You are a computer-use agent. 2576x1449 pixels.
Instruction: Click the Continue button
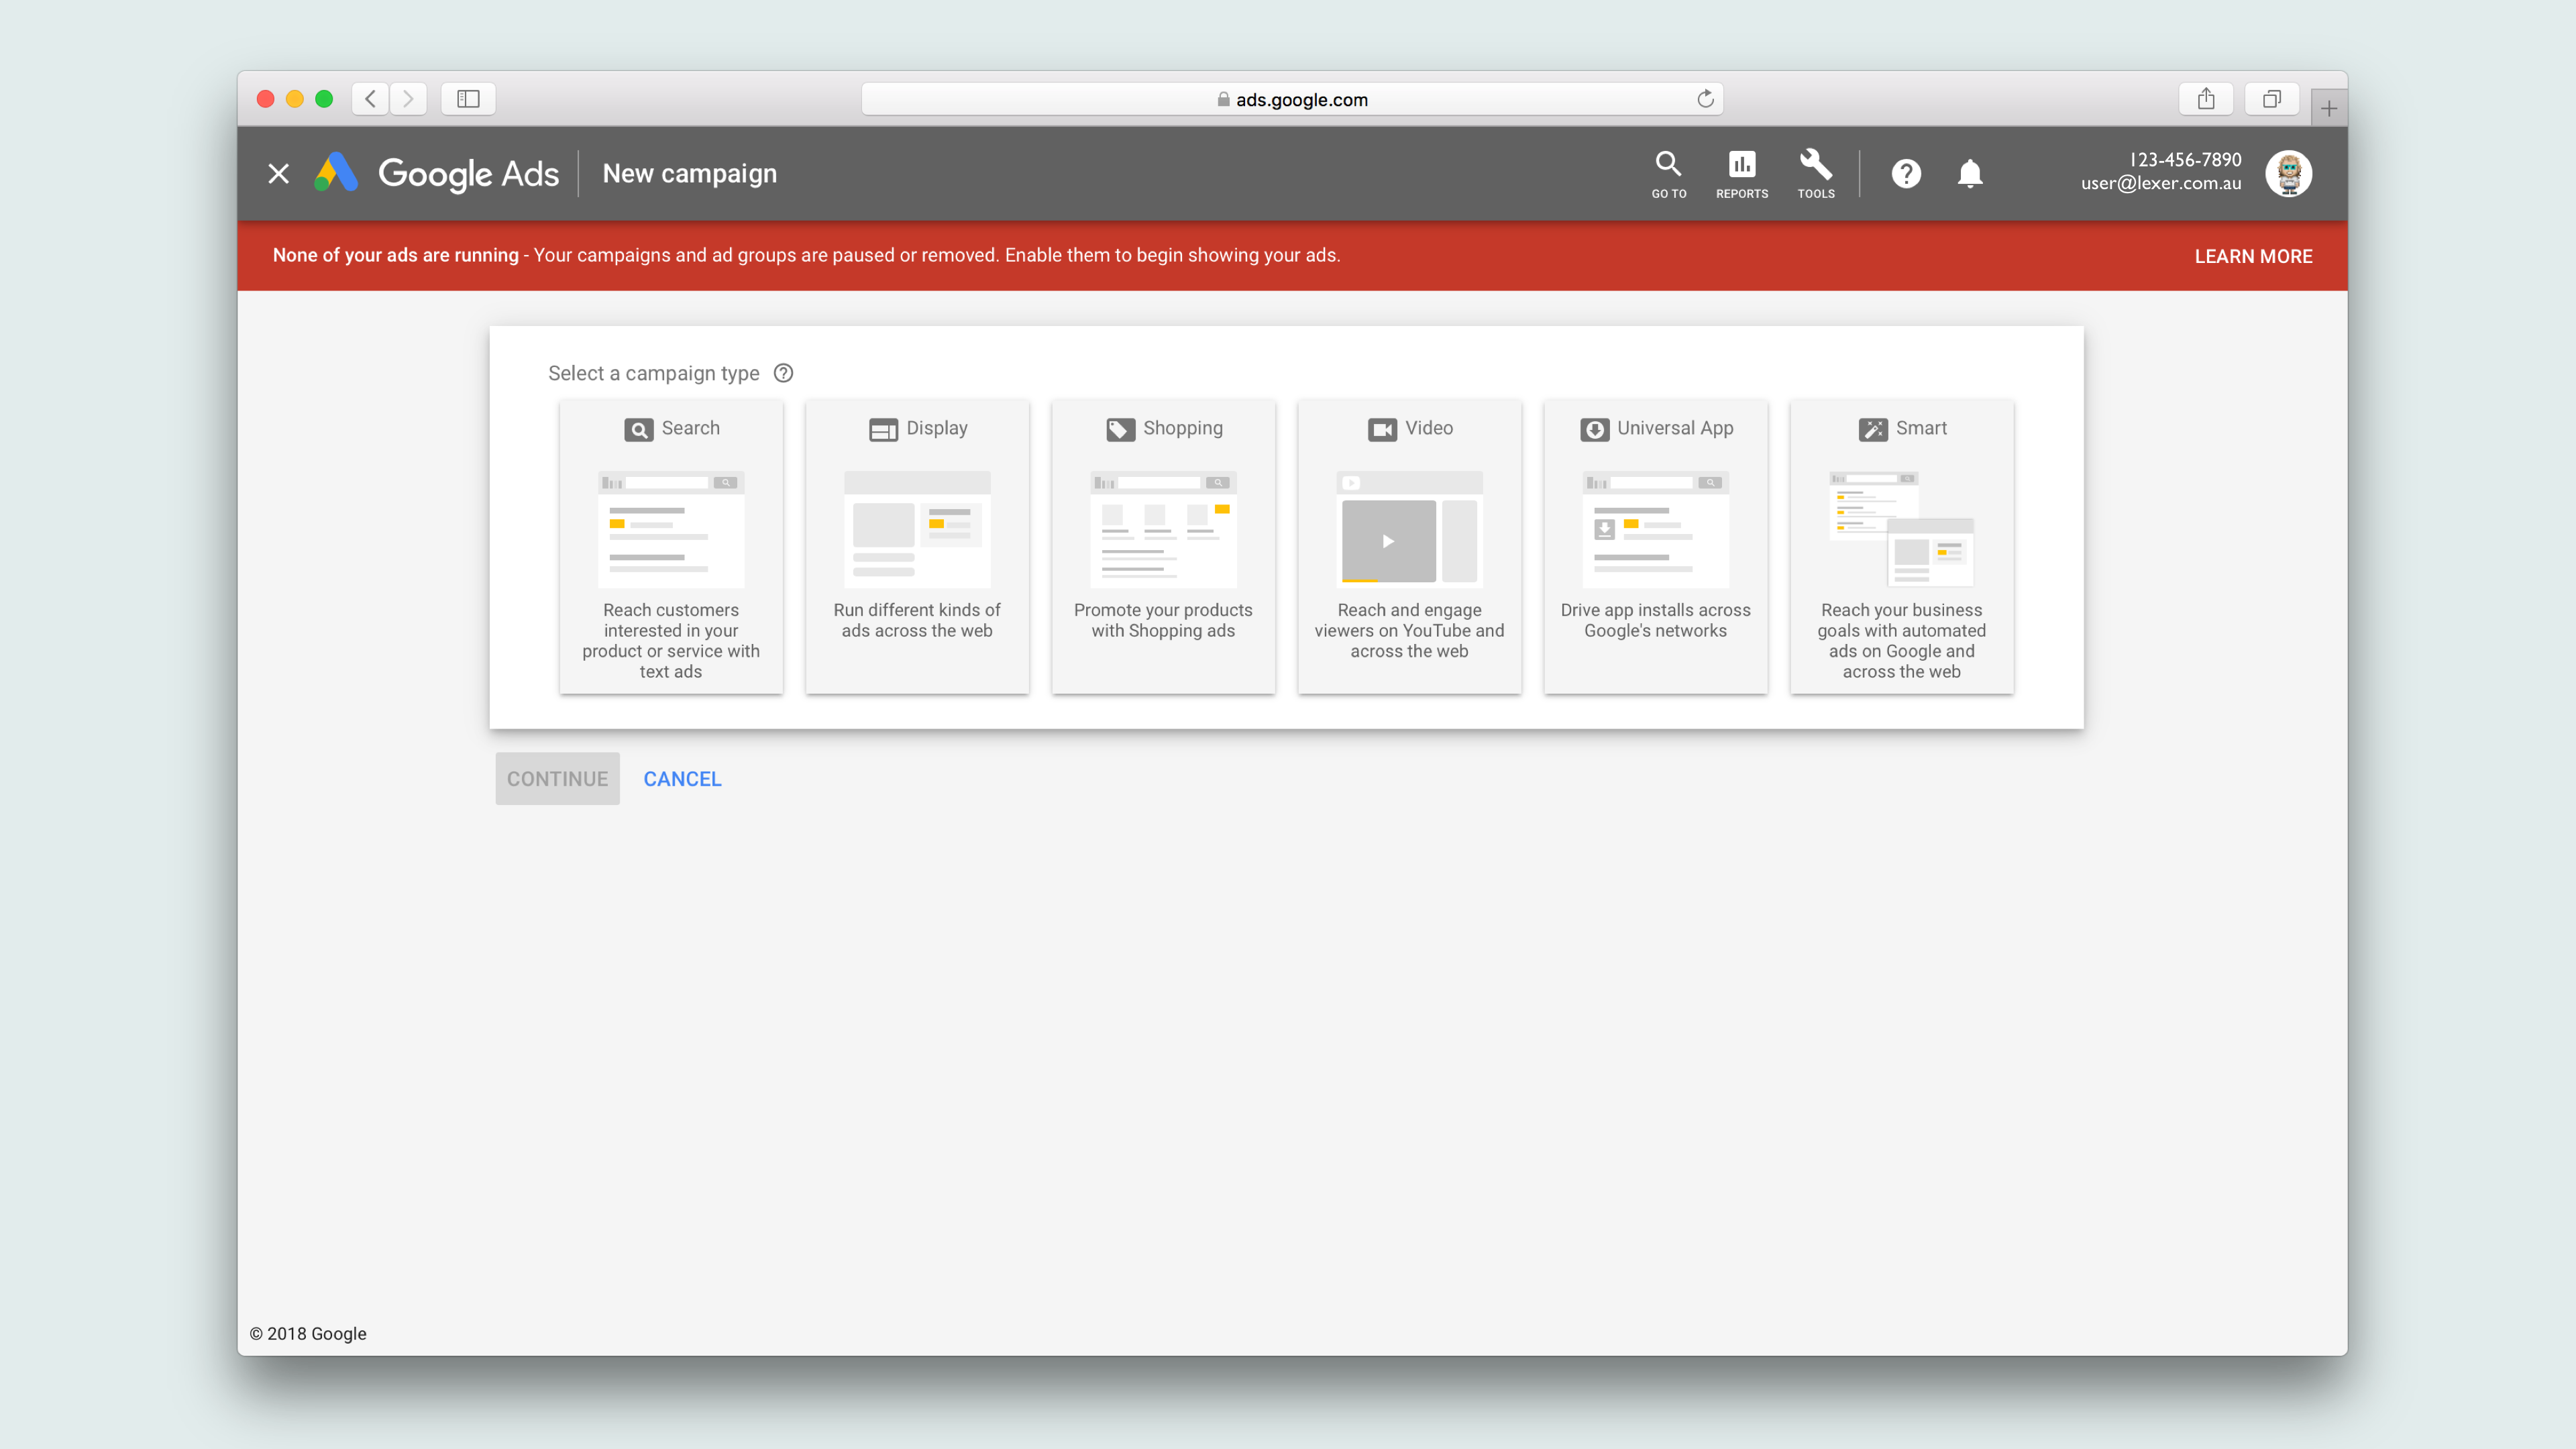(557, 778)
